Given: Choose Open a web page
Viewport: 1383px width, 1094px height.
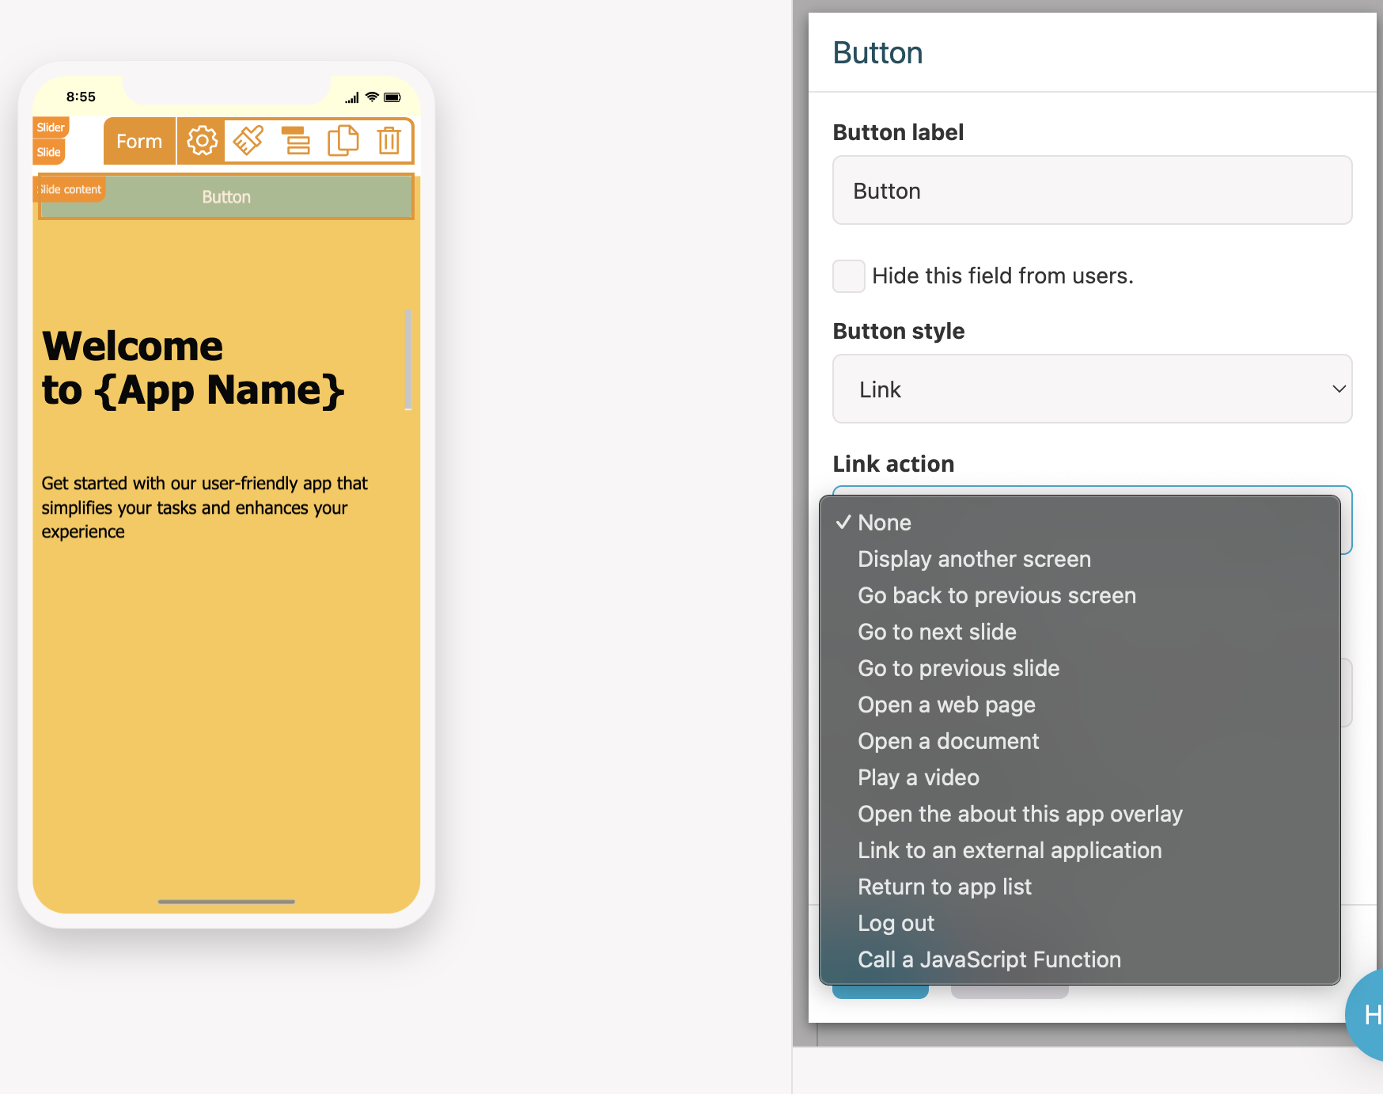Looking at the screenshot, I should point(1080,705).
